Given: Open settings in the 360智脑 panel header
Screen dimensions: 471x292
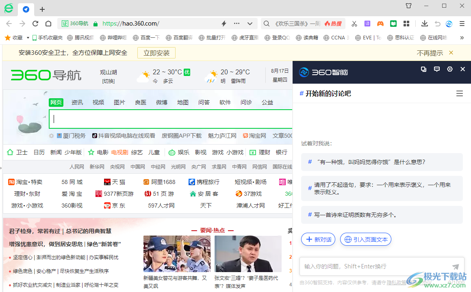Looking at the screenshot, I should 450,69.
